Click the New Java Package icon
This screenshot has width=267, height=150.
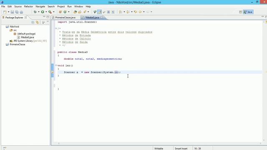coord(60,12)
